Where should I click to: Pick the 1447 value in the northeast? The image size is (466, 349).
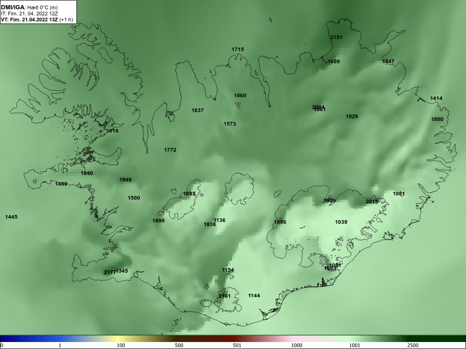pos(388,61)
